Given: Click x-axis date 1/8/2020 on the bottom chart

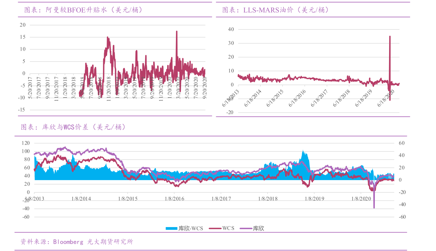Looking at the screenshot, I should [x=361, y=199].
